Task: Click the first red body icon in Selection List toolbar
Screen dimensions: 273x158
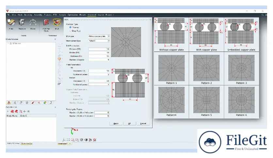Action: point(12,111)
